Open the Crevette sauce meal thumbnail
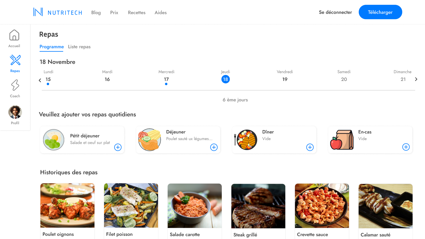The width and height of the screenshot is (425, 239). pyautogui.click(x=322, y=206)
